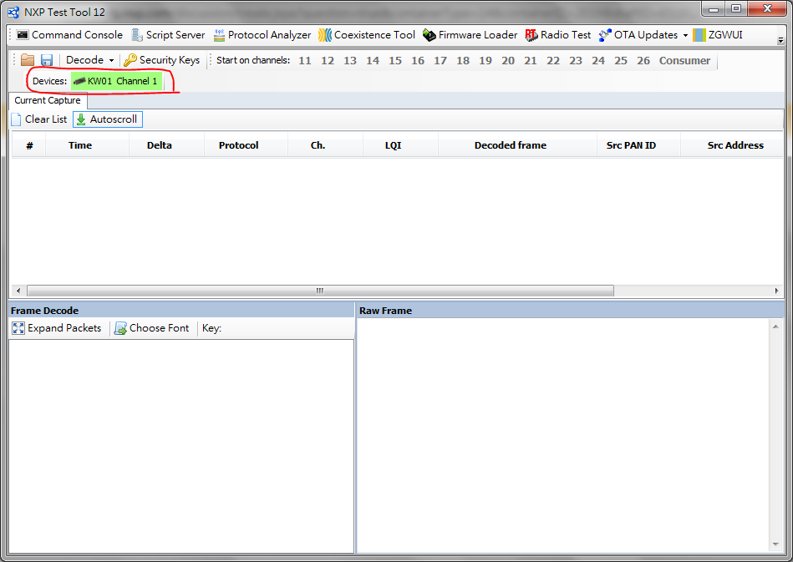Minimize the NXP Test Tool window

click(x=714, y=8)
